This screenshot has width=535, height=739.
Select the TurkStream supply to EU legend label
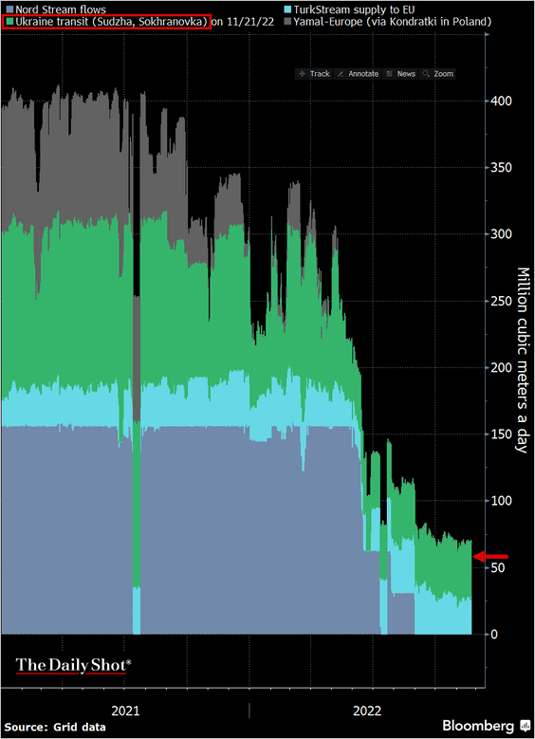[x=354, y=9]
